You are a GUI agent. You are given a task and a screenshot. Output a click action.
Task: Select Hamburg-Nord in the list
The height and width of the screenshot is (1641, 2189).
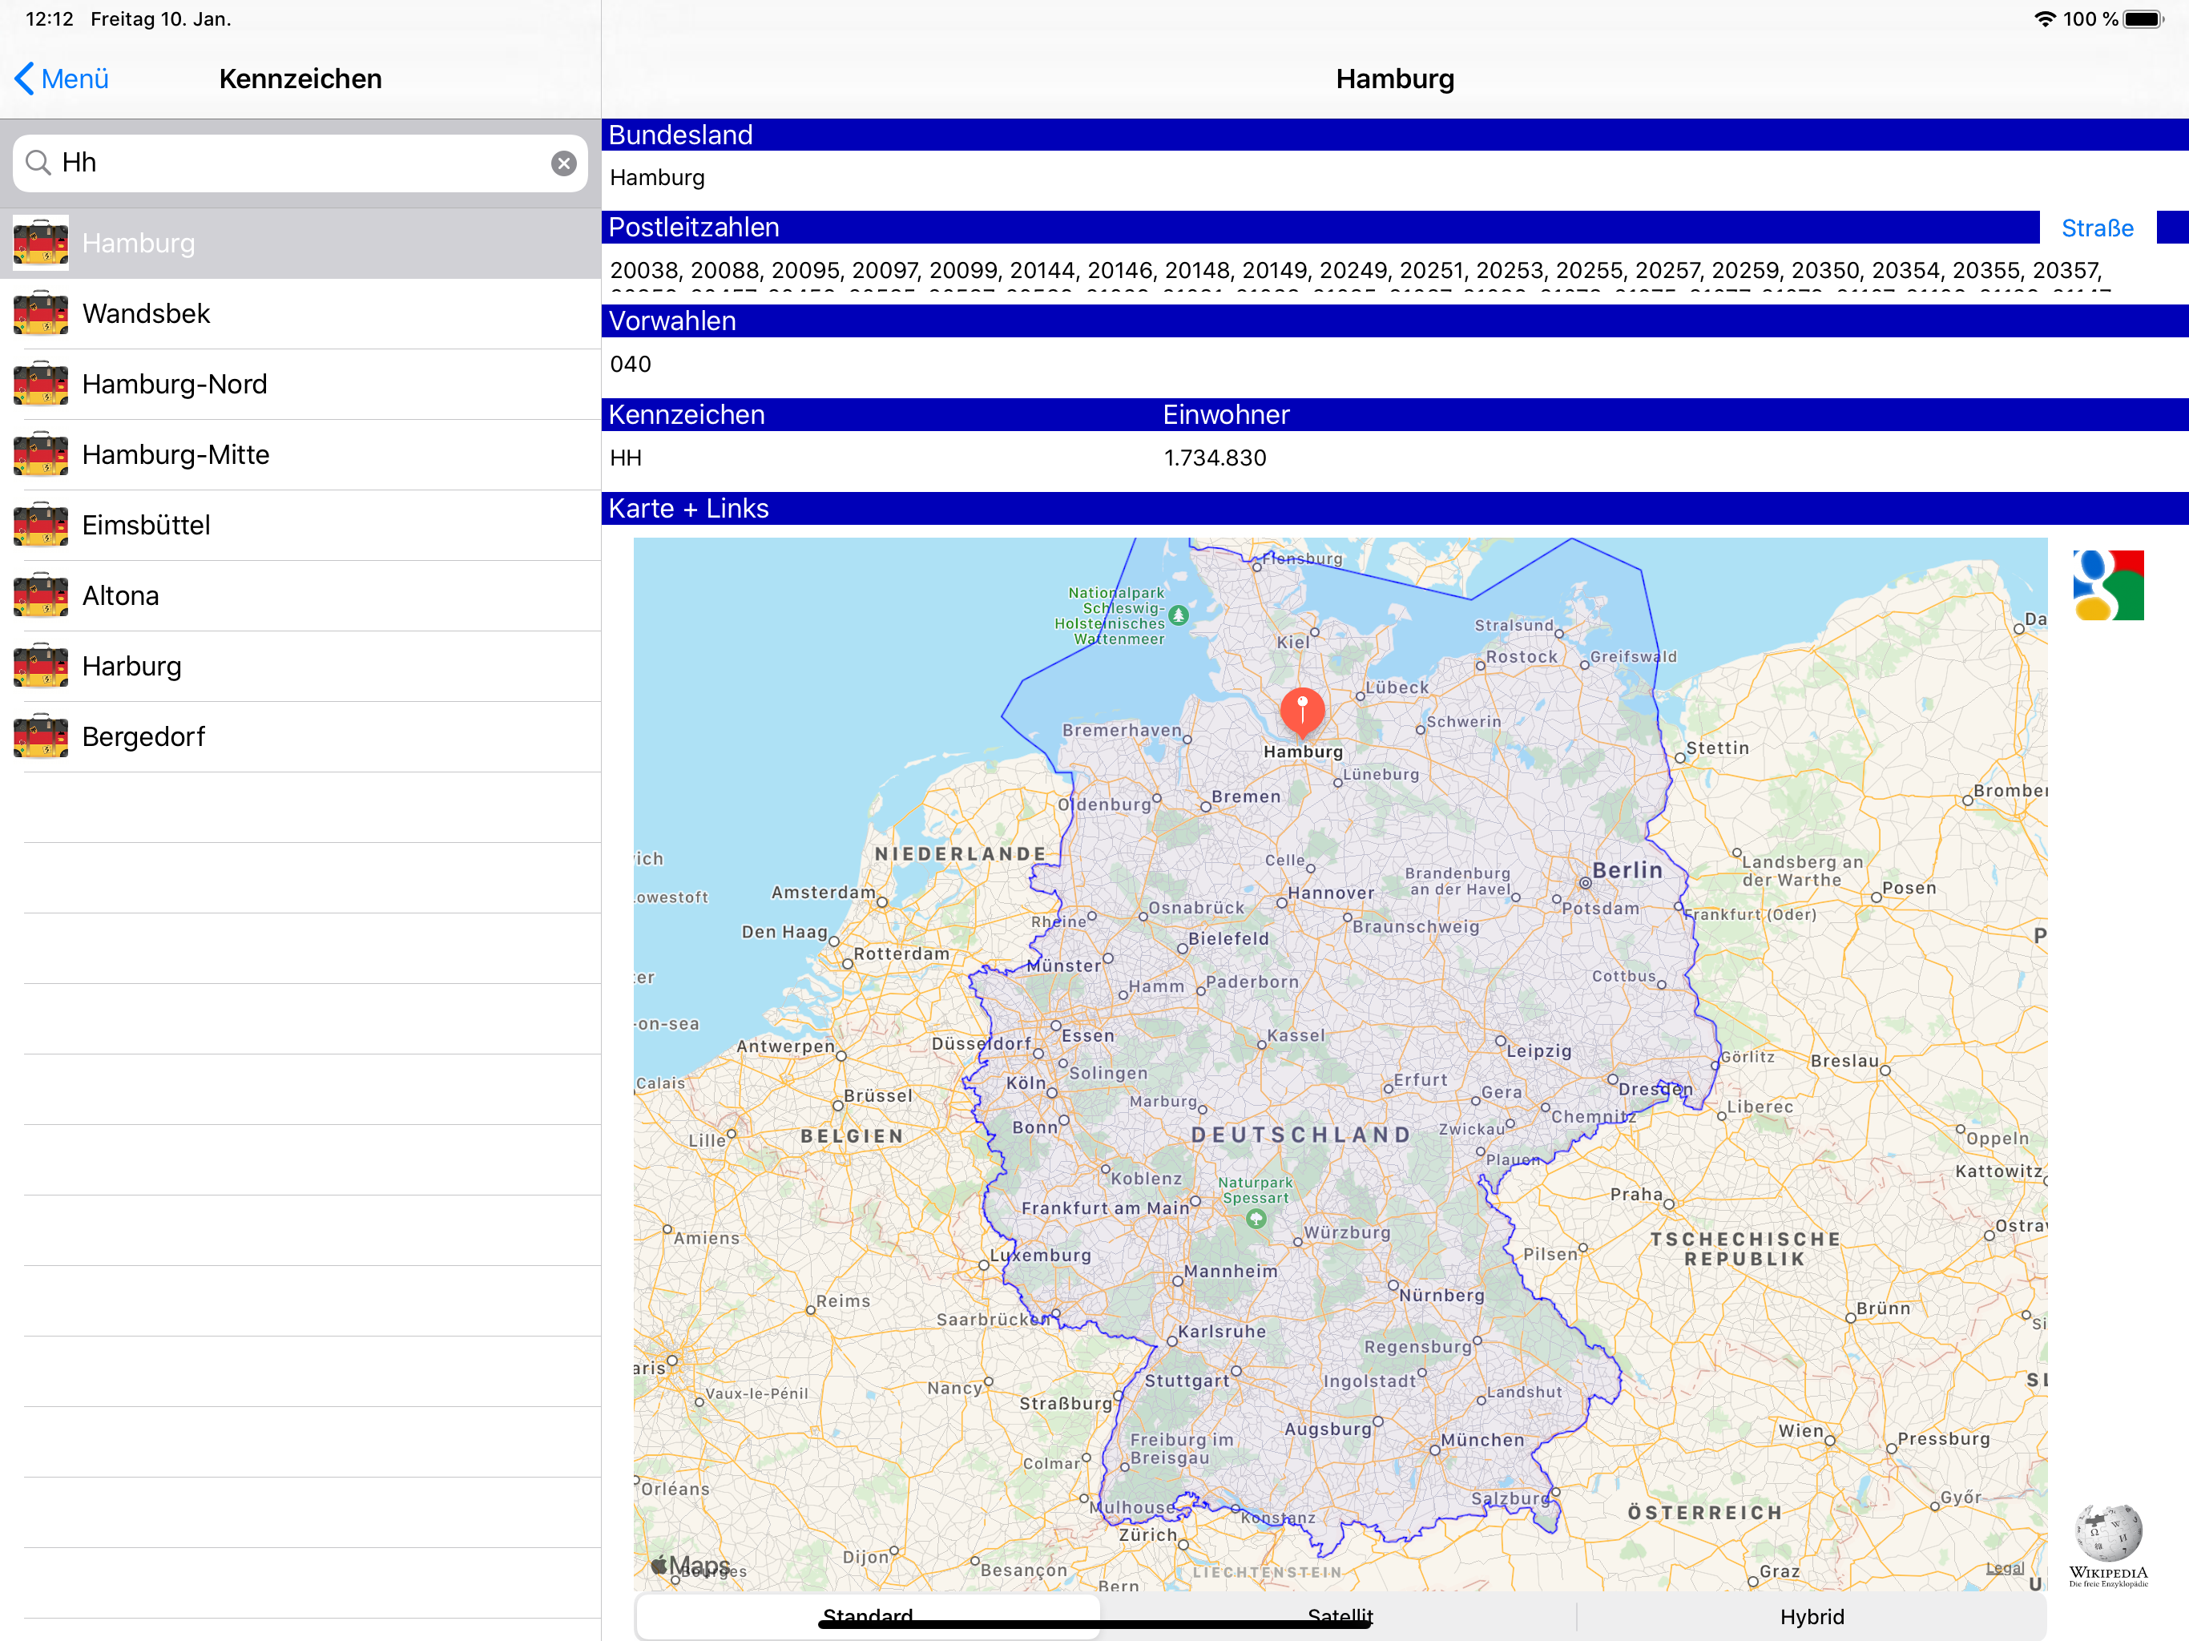(x=300, y=384)
